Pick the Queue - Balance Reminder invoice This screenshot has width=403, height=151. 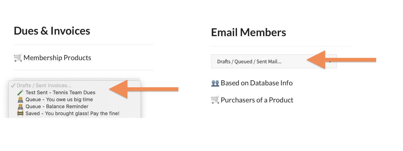tap(57, 106)
